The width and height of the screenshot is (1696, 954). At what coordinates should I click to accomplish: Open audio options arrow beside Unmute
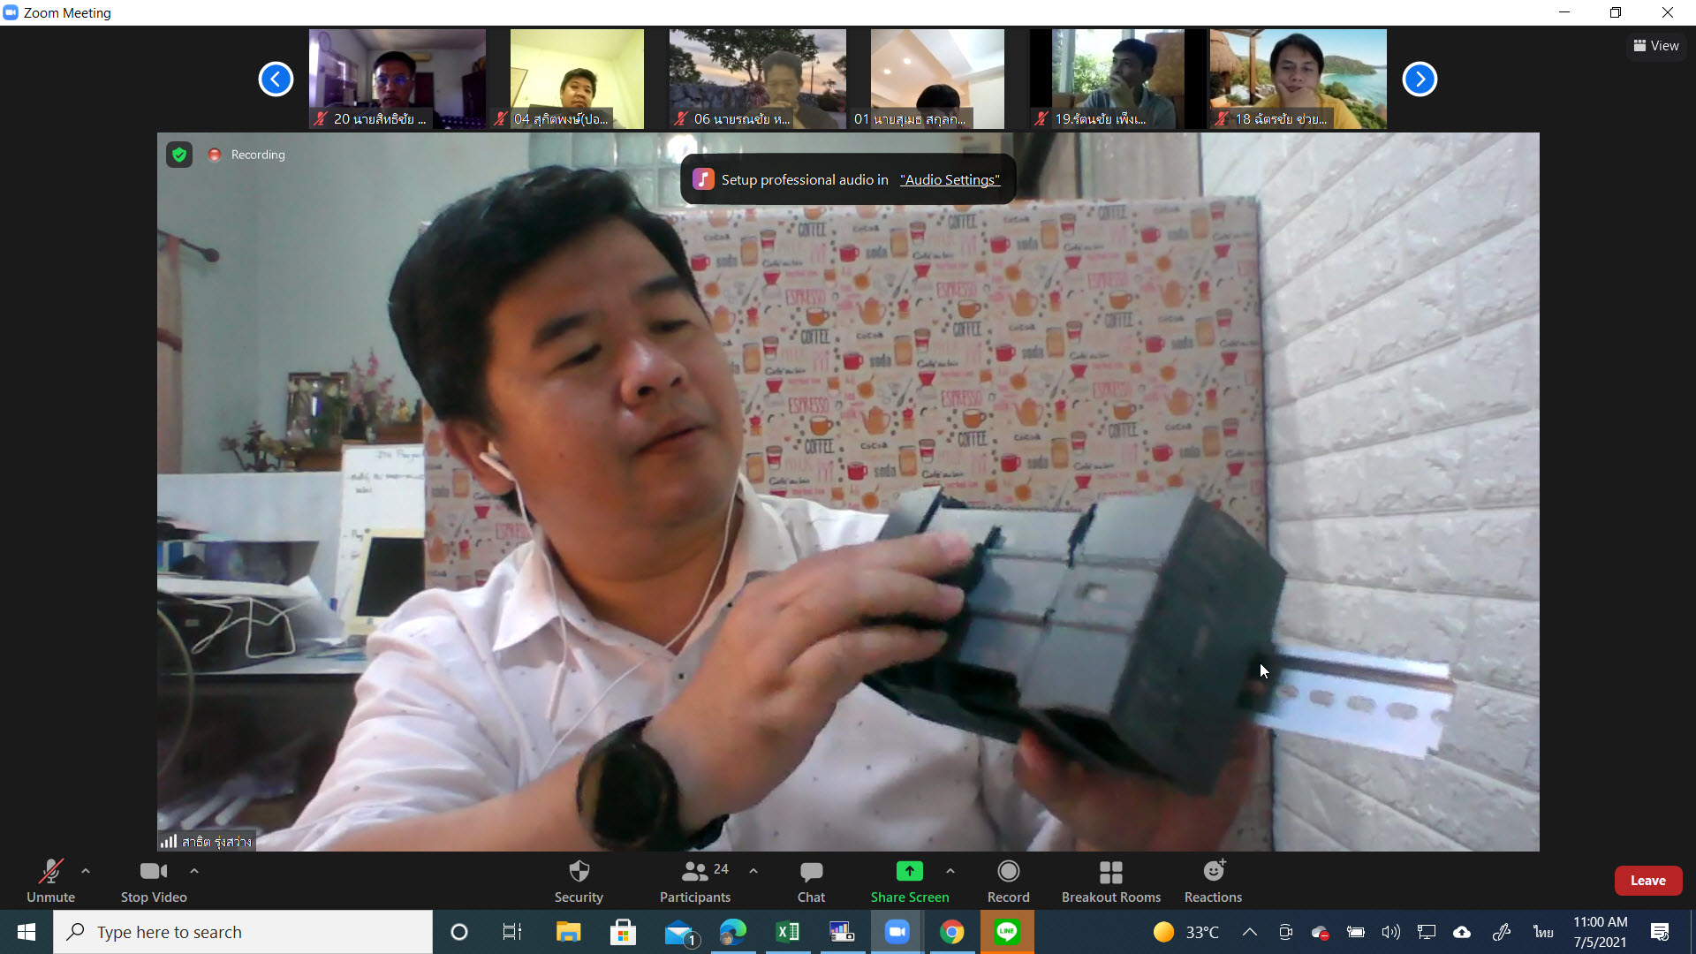pos(86,871)
